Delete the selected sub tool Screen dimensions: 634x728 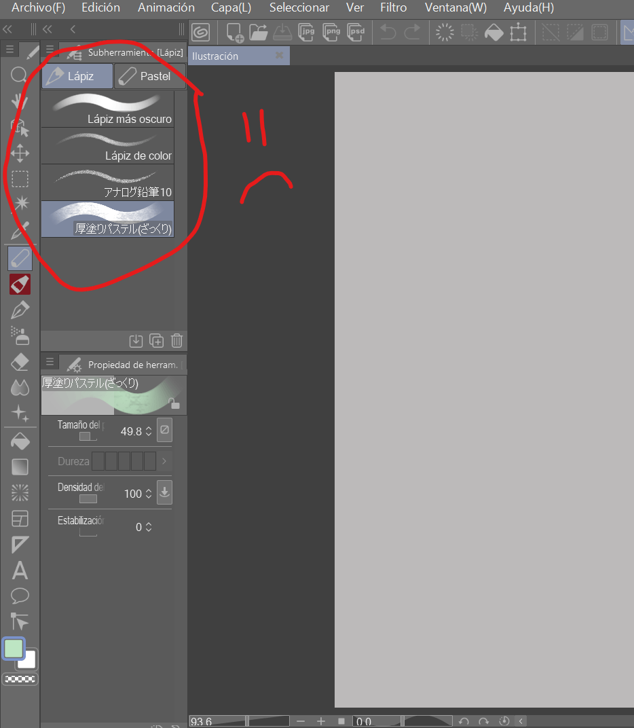tap(176, 341)
